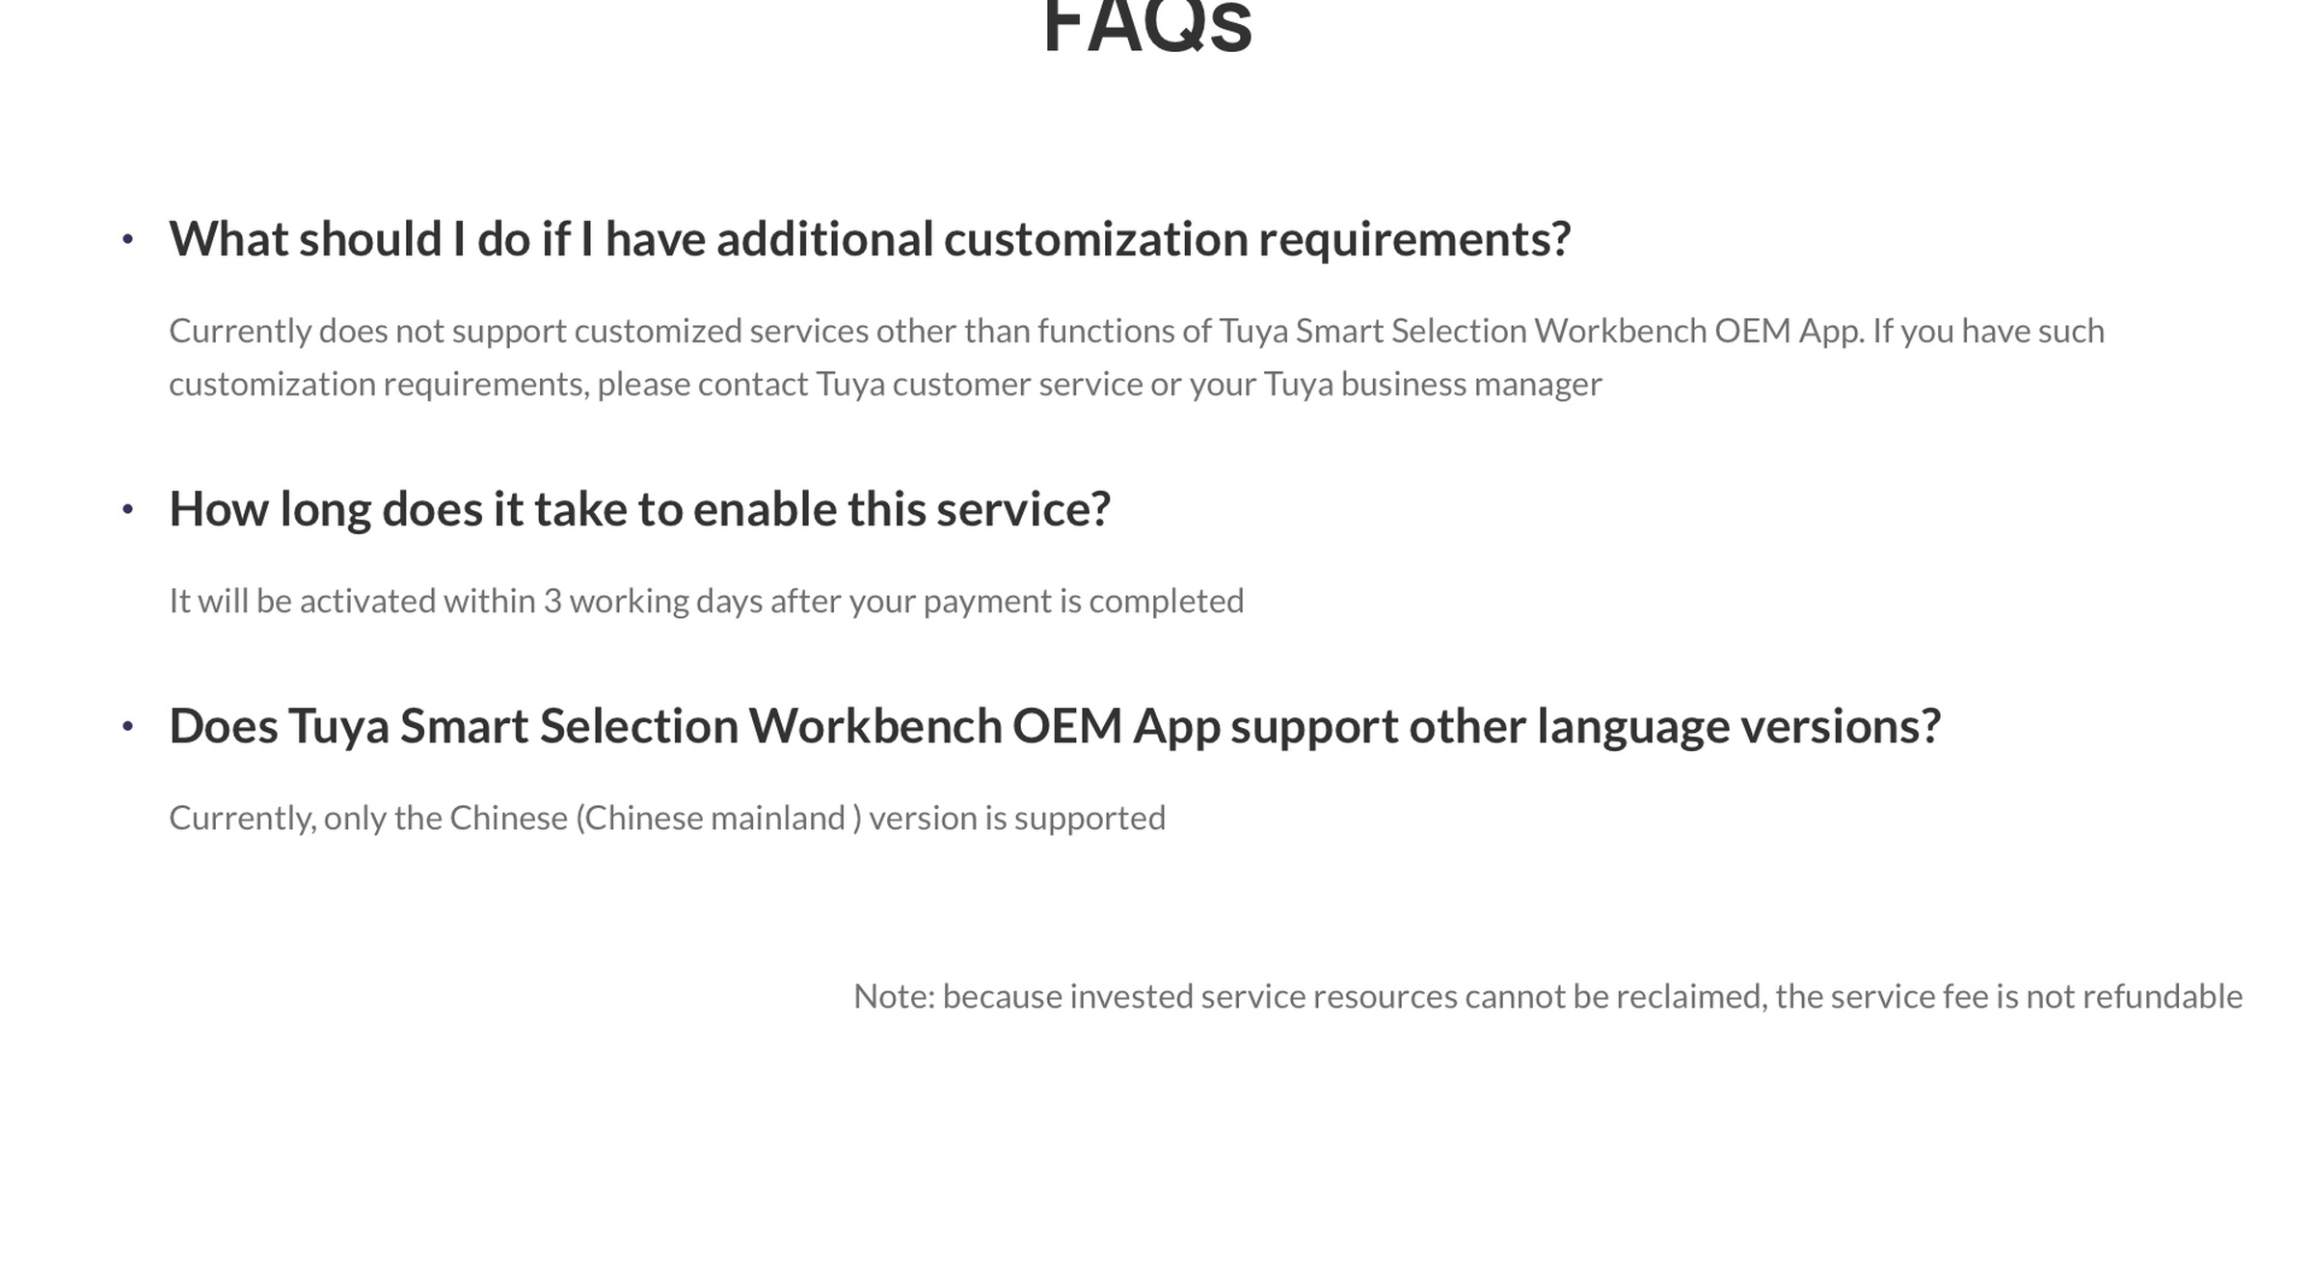This screenshot has height=1266, width=2314.
Task: Select the other language versions question
Action: (x=1055, y=726)
